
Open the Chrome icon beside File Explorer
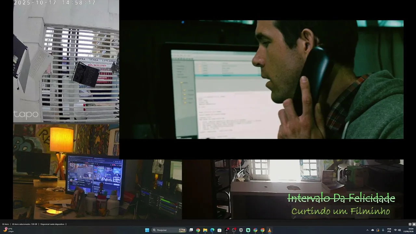(198, 230)
